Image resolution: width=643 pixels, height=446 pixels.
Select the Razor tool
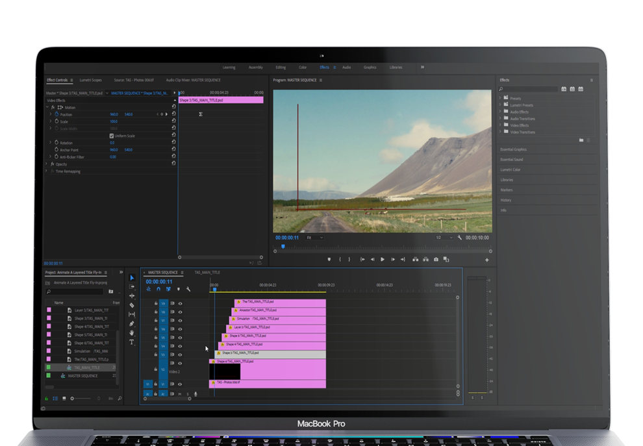coord(132,305)
